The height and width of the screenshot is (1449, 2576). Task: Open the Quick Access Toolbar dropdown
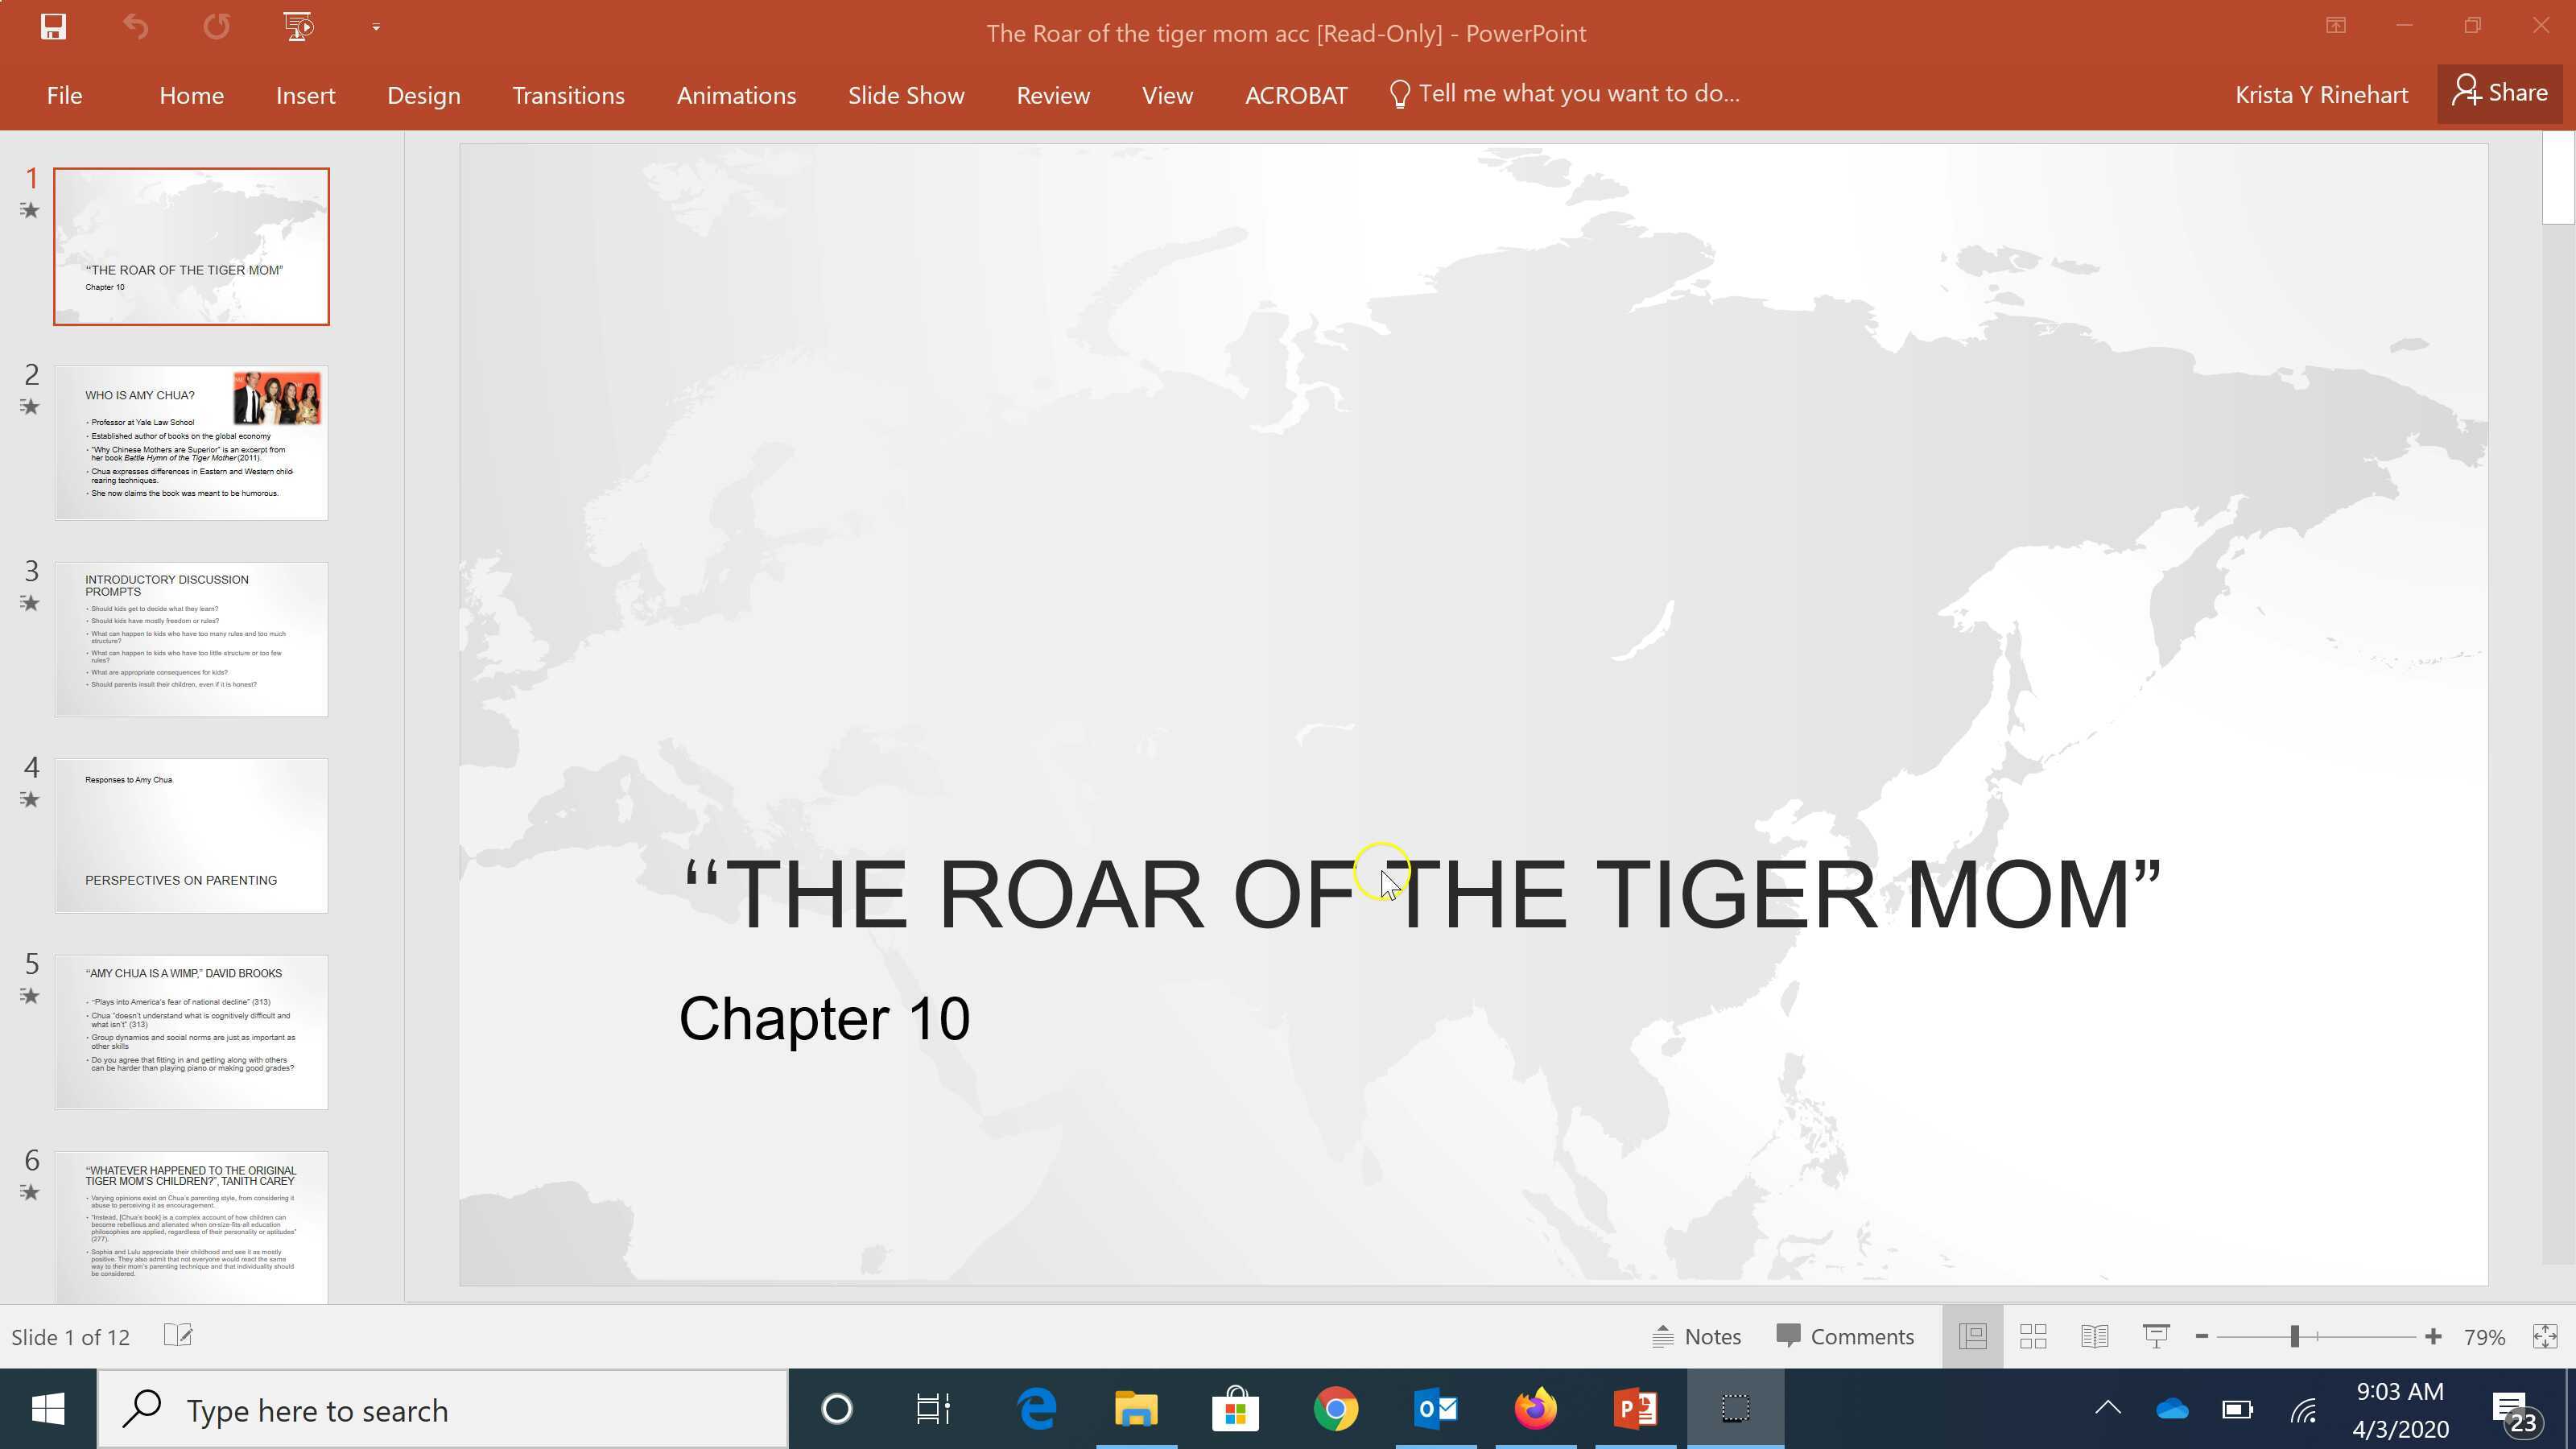[x=376, y=27]
